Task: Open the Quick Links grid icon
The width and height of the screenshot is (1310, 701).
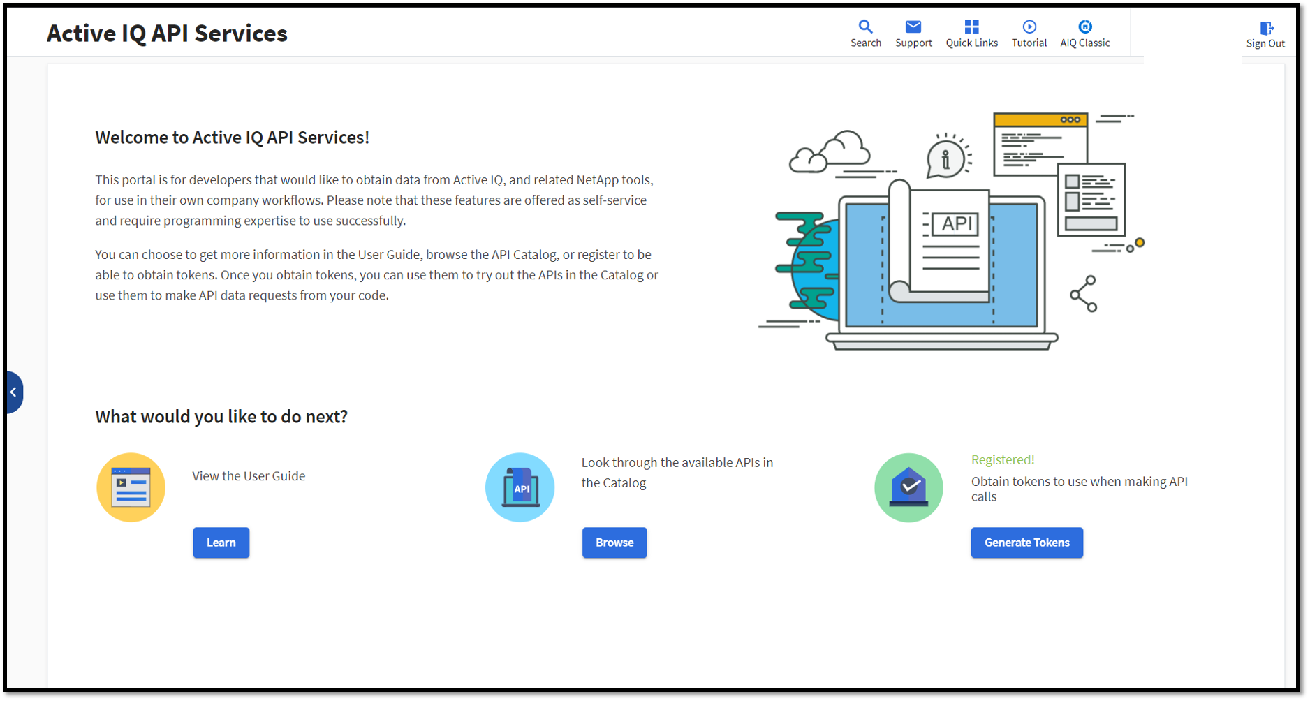Action: coord(971,27)
